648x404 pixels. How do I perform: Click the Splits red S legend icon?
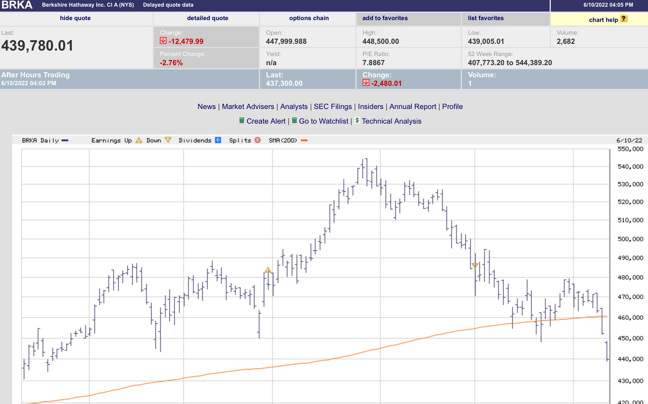click(258, 140)
